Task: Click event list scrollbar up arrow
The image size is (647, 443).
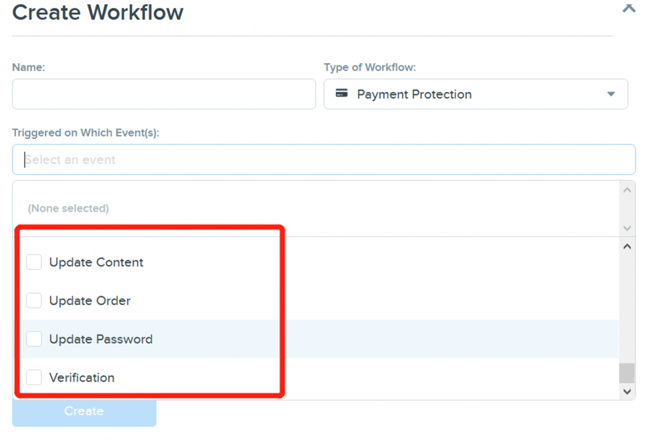Action: pos(627,247)
